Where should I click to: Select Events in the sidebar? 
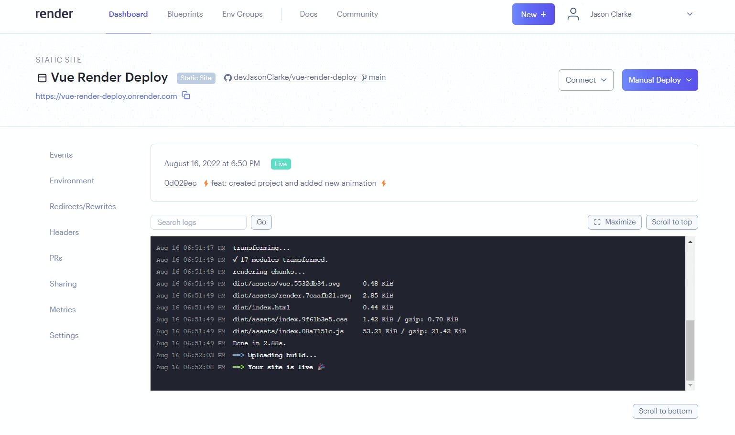pyautogui.click(x=61, y=155)
